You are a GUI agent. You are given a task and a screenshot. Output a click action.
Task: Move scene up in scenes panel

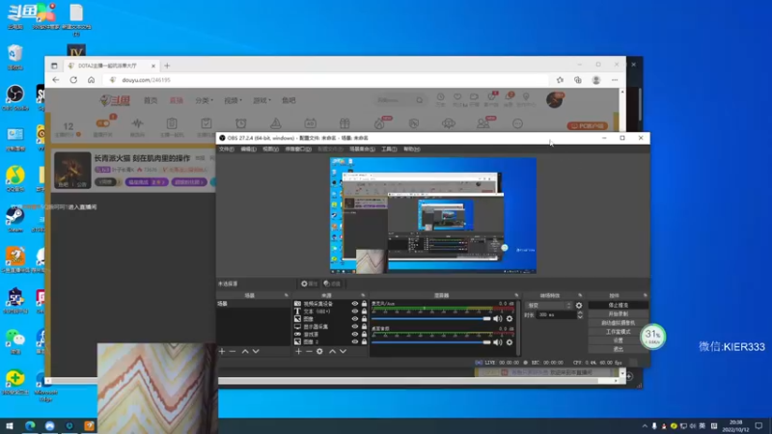click(x=245, y=351)
